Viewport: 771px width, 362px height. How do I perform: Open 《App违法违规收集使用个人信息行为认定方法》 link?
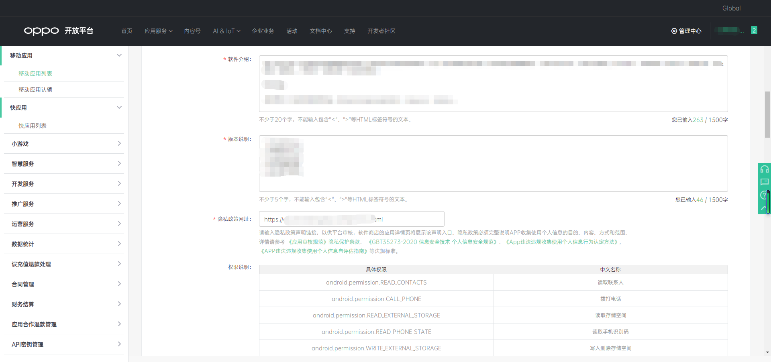tap(562, 242)
